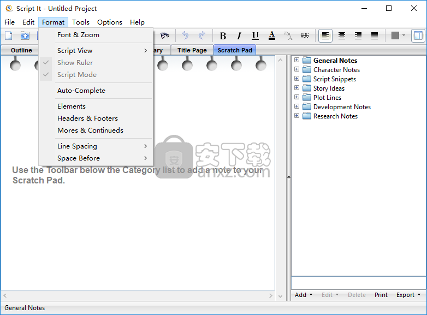Click the Redo arrow icon

click(202, 35)
